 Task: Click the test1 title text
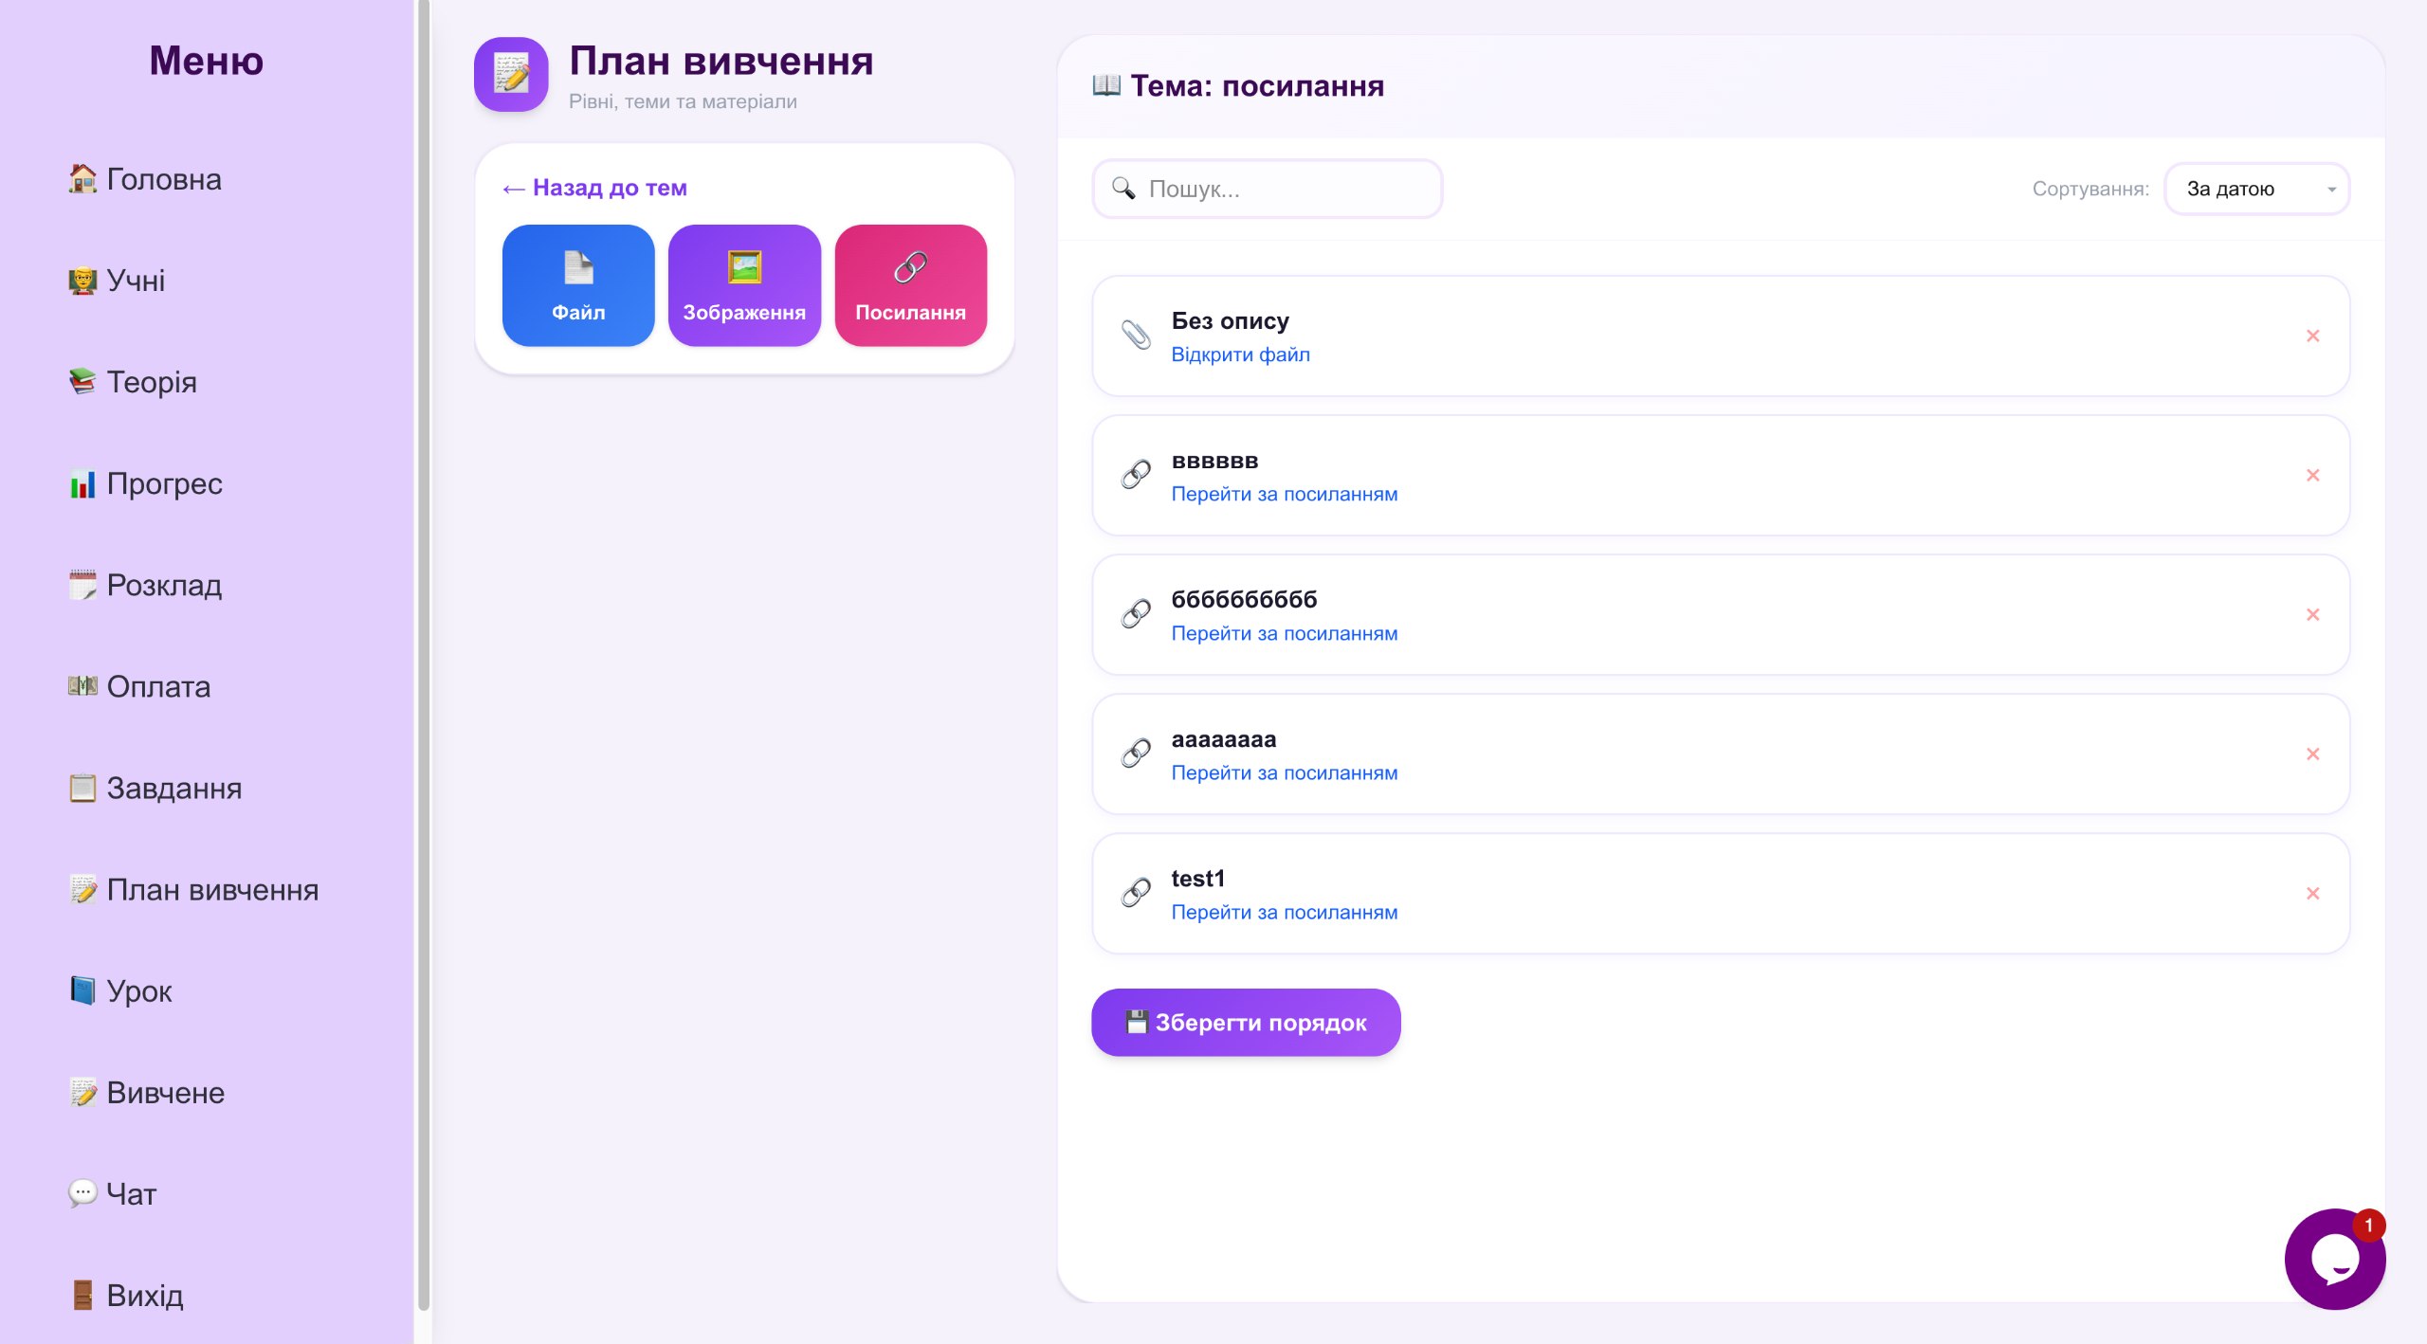pyautogui.click(x=1197, y=879)
